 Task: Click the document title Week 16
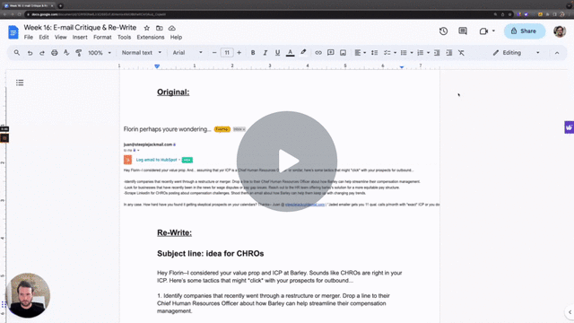[x=80, y=28]
